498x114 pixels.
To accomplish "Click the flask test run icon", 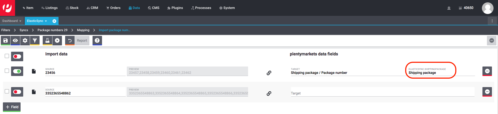I will pos(47,41).
